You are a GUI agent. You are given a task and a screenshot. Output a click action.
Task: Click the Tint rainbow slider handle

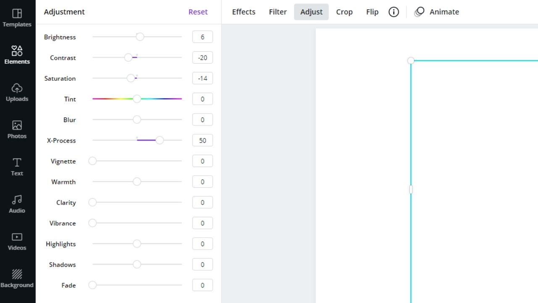point(137,99)
